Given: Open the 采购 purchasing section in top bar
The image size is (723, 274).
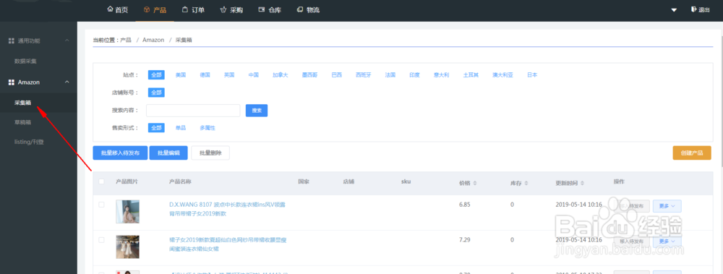Looking at the screenshot, I should tap(231, 9).
